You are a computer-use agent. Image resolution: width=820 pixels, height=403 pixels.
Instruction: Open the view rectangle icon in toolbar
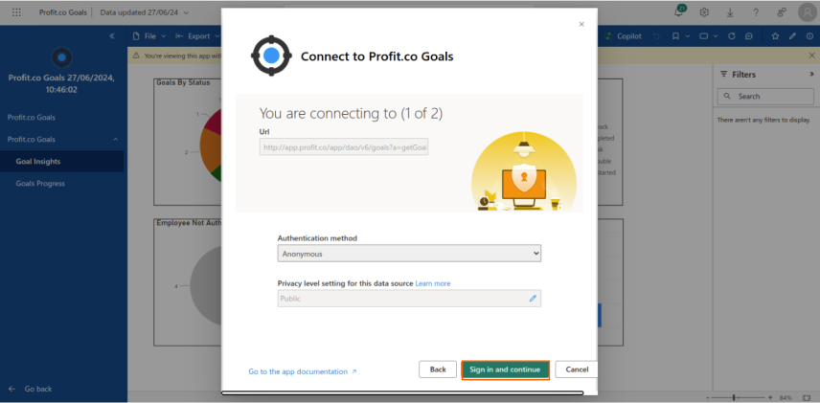tap(704, 36)
